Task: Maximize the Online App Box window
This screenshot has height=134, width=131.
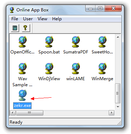Action: [x=100, y=9]
